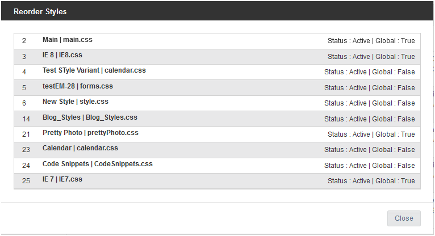The image size is (435, 236).
Task: Click the status text of Code Snippets row
Action: 369,166
